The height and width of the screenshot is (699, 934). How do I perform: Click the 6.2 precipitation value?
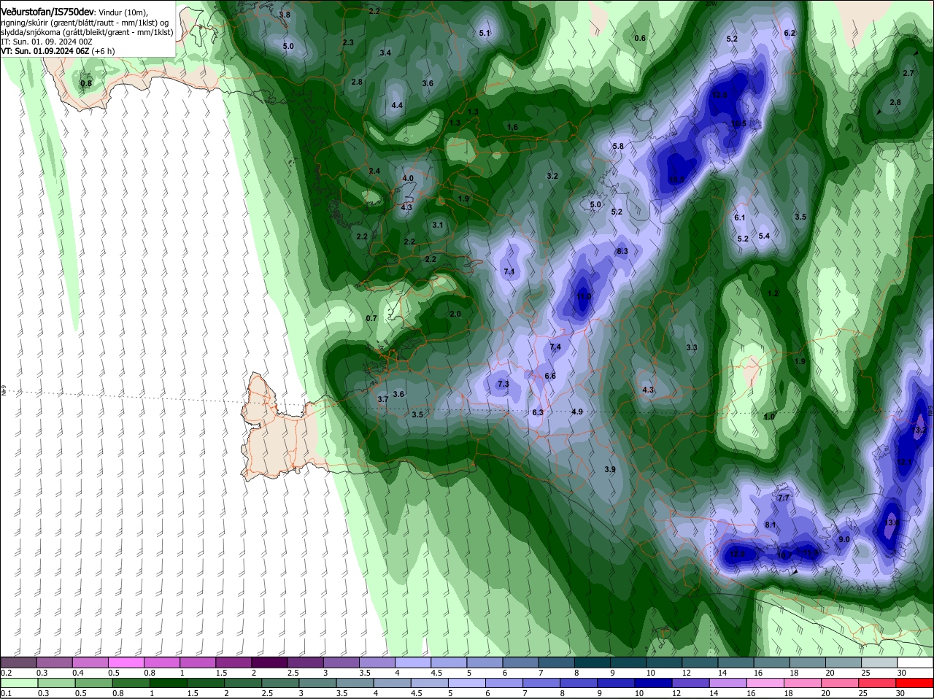click(790, 33)
